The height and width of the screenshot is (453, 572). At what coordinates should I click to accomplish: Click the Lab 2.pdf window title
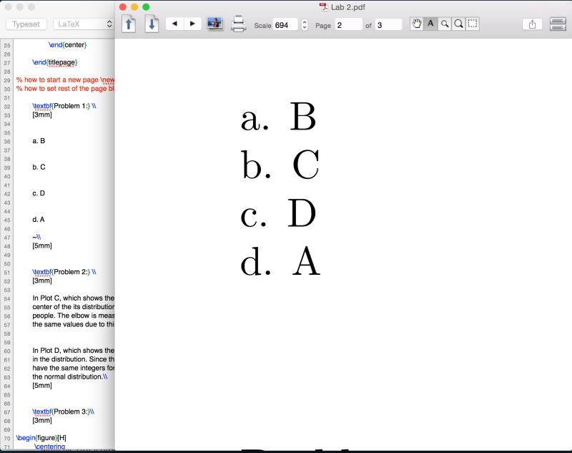(348, 7)
